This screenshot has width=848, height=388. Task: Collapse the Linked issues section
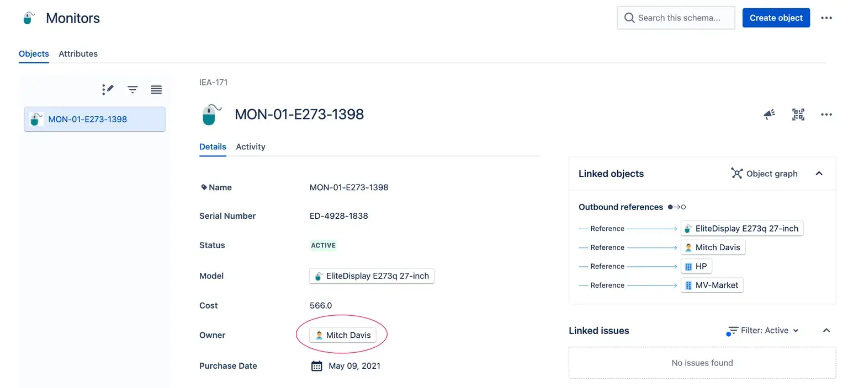click(x=826, y=331)
